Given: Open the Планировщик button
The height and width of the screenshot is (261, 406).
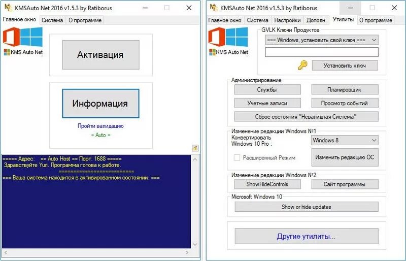Looking at the screenshot, I should [x=345, y=90].
